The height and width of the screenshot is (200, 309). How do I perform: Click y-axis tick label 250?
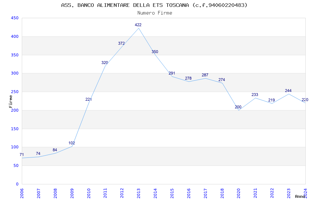(x=15, y=92)
